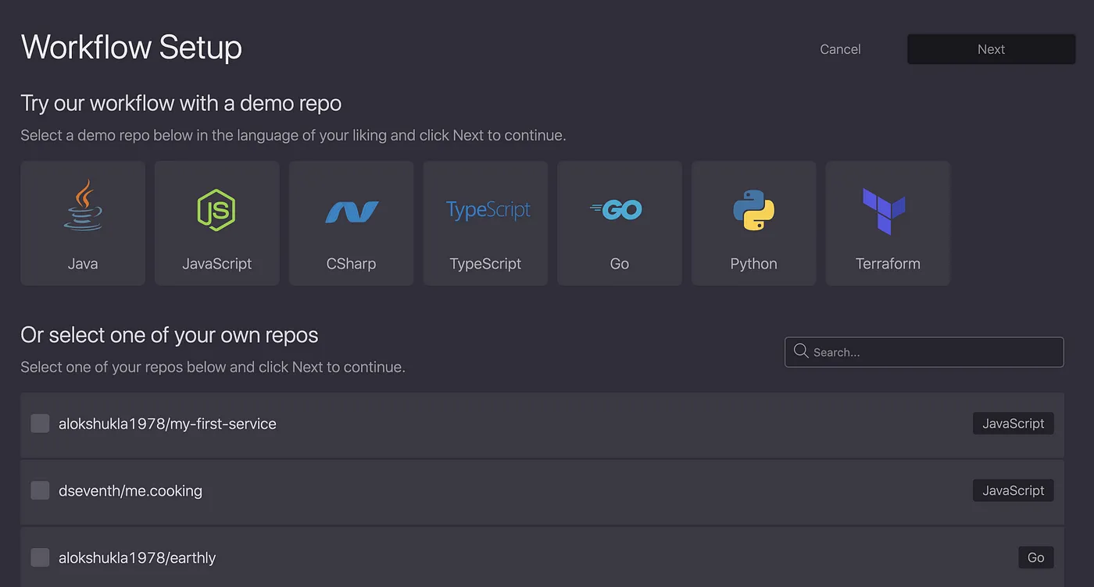Click "Or select one of your own repos" heading

coord(170,336)
